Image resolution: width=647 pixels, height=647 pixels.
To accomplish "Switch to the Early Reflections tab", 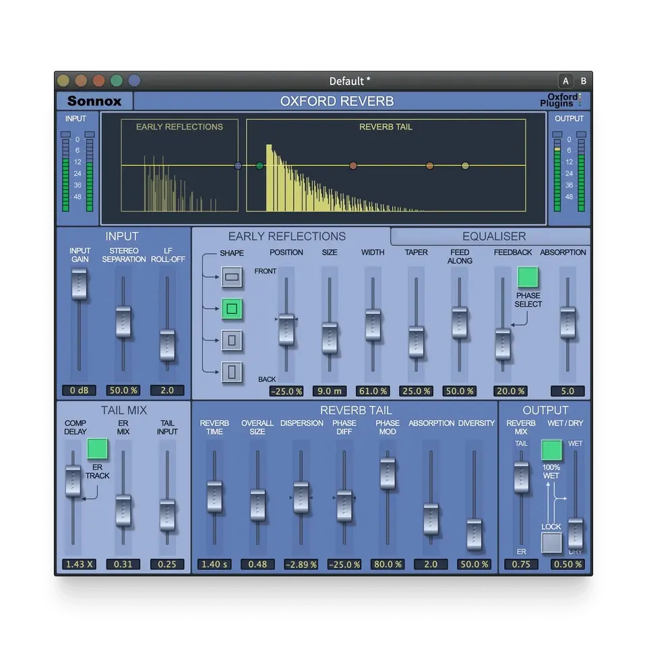I will [x=288, y=236].
